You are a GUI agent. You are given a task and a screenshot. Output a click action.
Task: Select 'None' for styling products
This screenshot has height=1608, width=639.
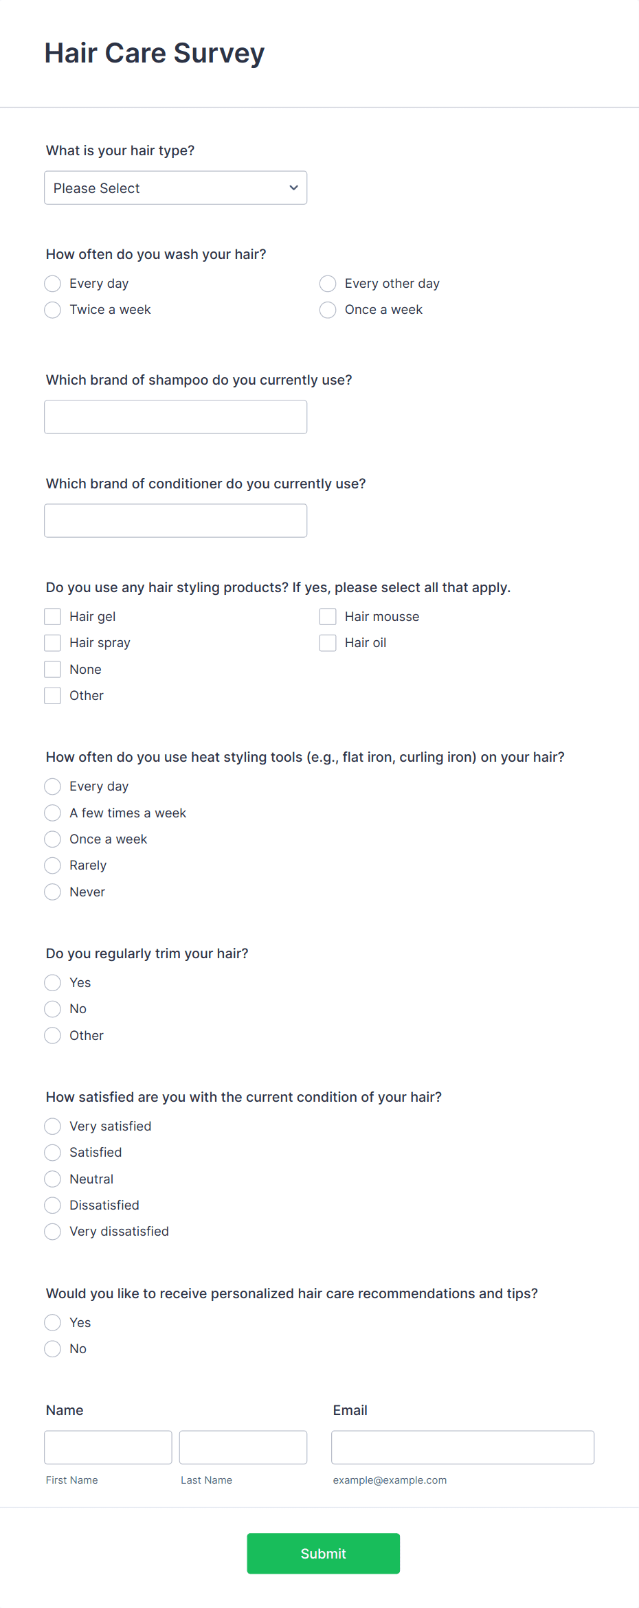[x=52, y=669]
